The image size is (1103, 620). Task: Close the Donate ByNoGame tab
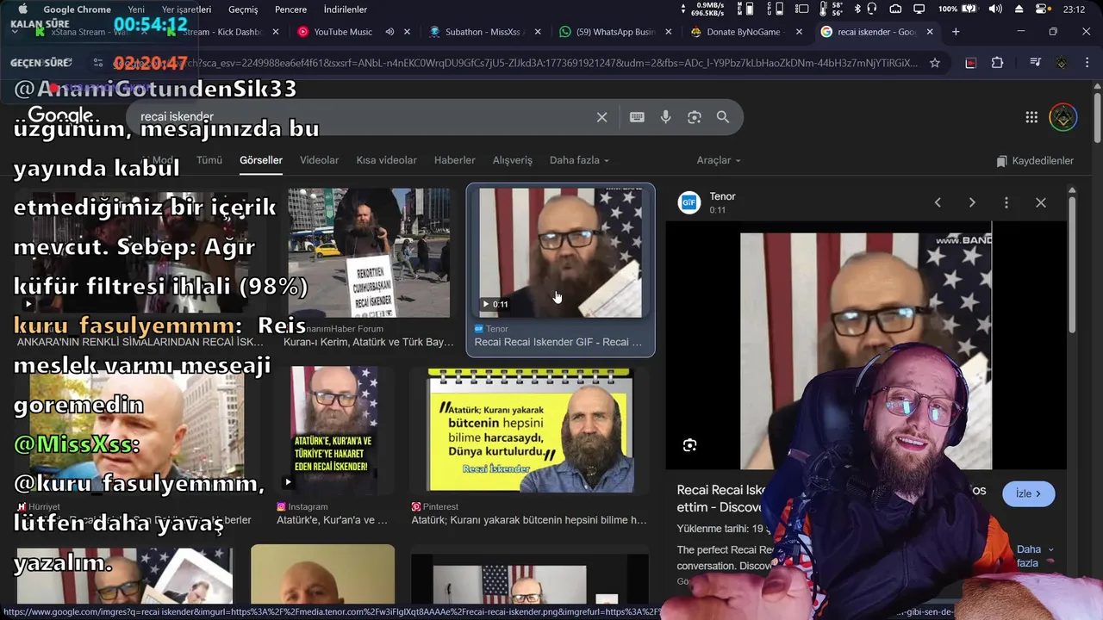799,32
